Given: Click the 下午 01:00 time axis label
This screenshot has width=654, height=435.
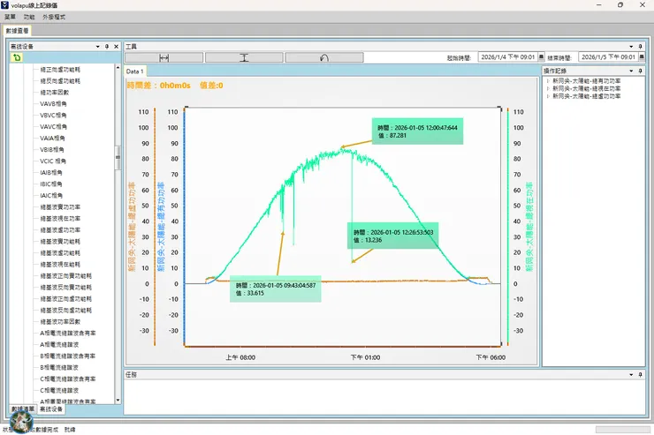Looking at the screenshot, I should (365, 357).
